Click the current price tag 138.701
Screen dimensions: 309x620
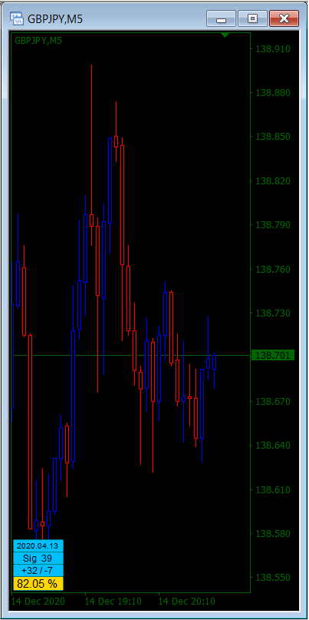coord(273,356)
